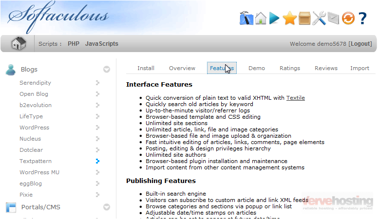378x219 pixels.
Task: Click the blue play demos icon
Action: 274,18
